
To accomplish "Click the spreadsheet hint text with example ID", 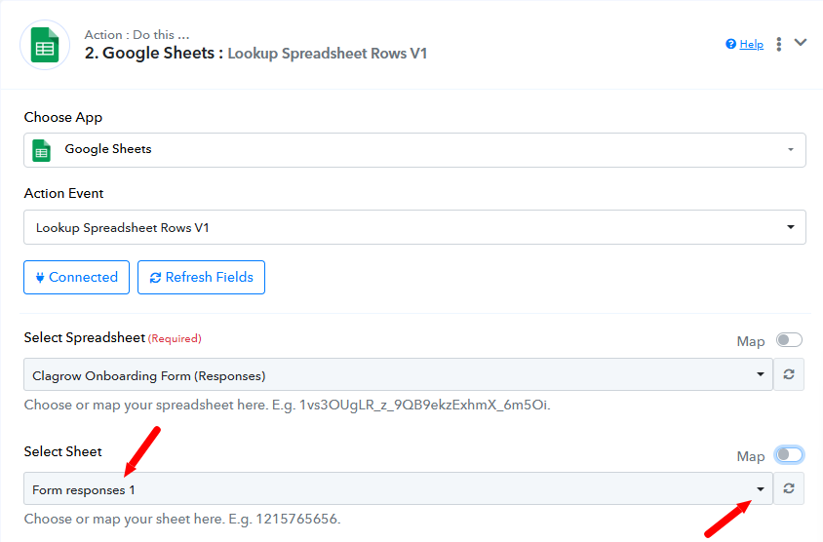I will point(287,406).
